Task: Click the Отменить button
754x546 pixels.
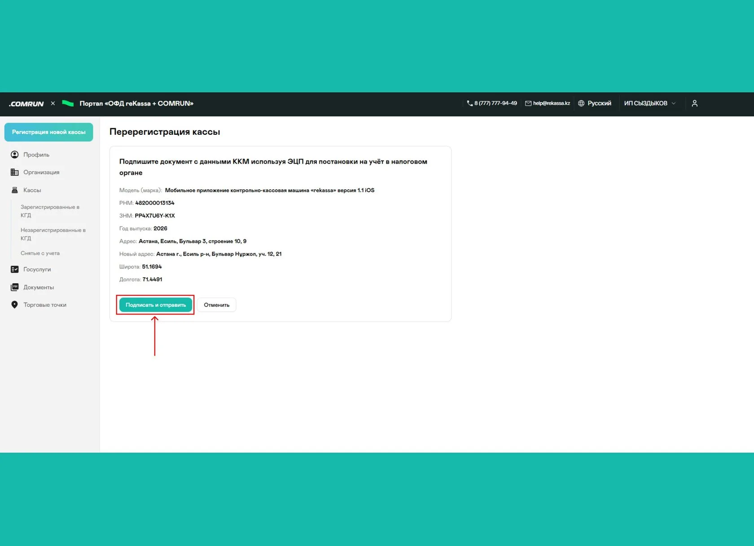Action: [217, 305]
